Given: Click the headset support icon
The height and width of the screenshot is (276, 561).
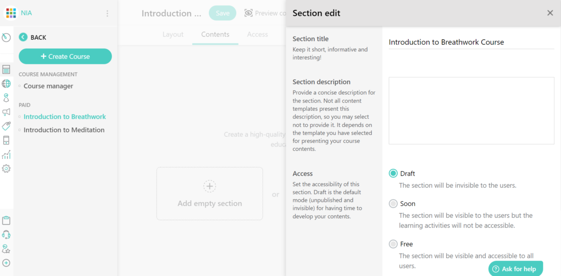Looking at the screenshot, I should click(6, 235).
